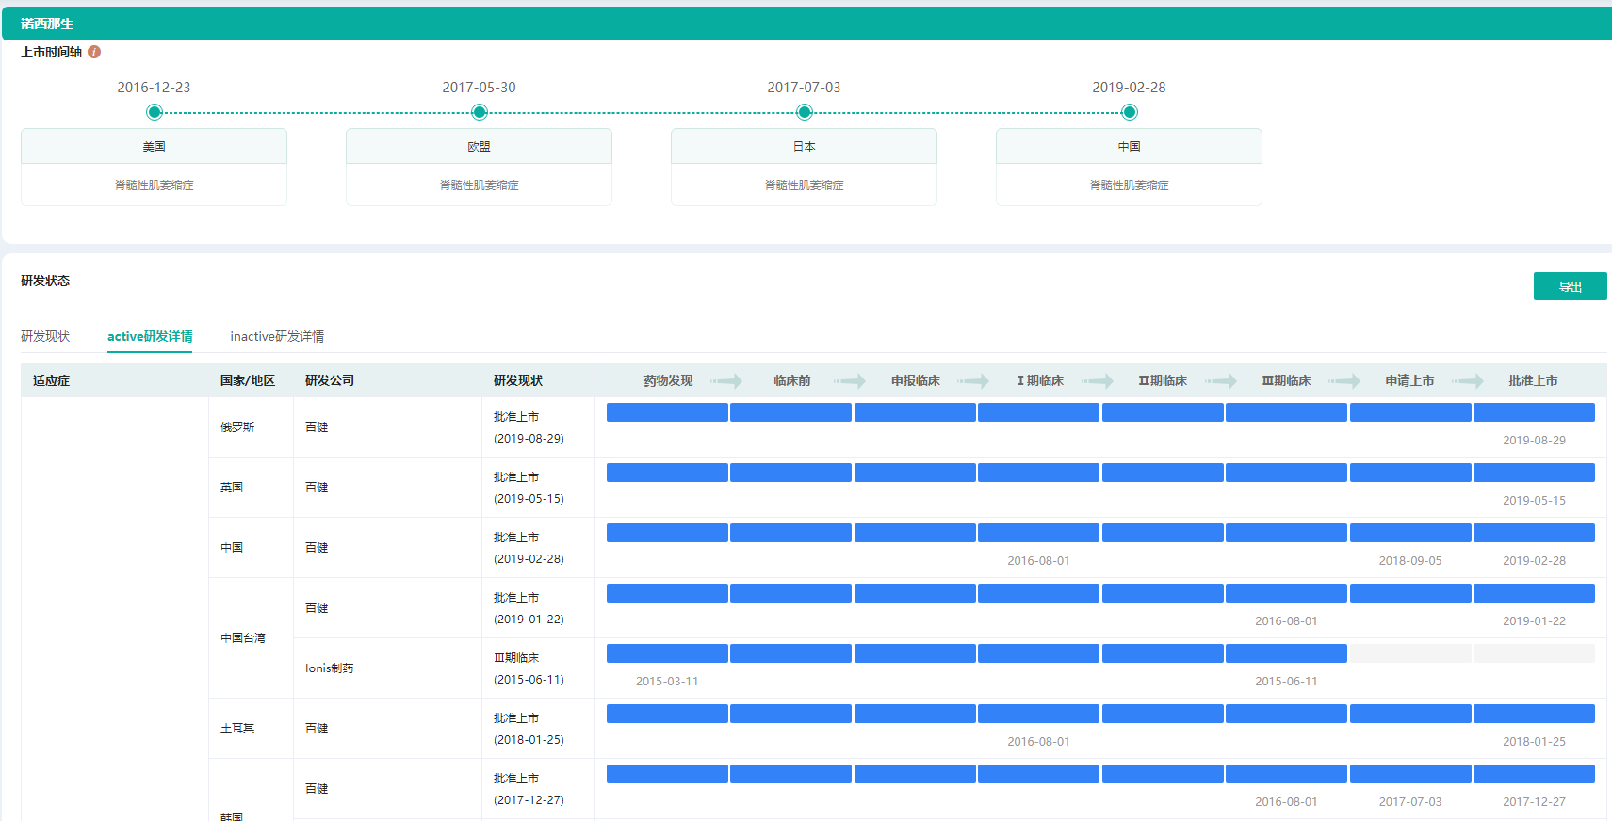The image size is (1612, 821).
Task: Click the Ionis制药 company cell
Action: (329, 668)
